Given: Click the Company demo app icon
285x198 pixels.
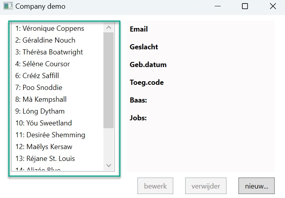Looking at the screenshot, I should click(8, 6).
